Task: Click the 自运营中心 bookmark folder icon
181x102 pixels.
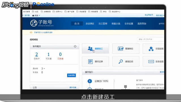Action: pos(110,12)
